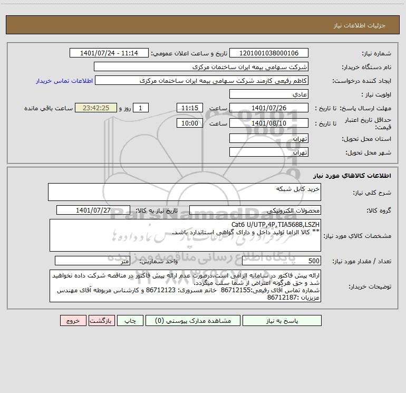The width and height of the screenshot is (406, 393).
Task: Click label تاریخ نیاز به کالا
Action: [157, 210]
